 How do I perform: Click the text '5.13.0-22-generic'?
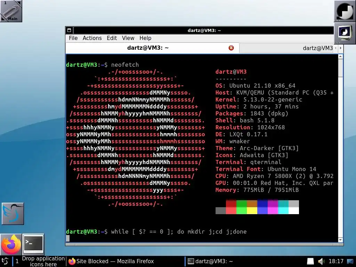273,99
